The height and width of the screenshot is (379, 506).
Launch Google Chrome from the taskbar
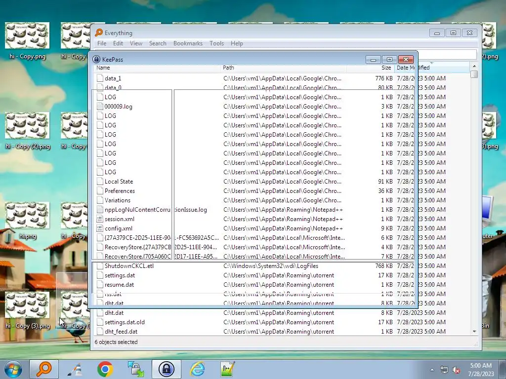tap(105, 369)
